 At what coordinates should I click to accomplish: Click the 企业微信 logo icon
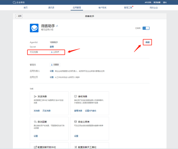click(14, 2)
